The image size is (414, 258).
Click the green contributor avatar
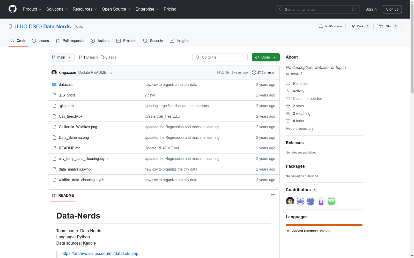pos(331,201)
